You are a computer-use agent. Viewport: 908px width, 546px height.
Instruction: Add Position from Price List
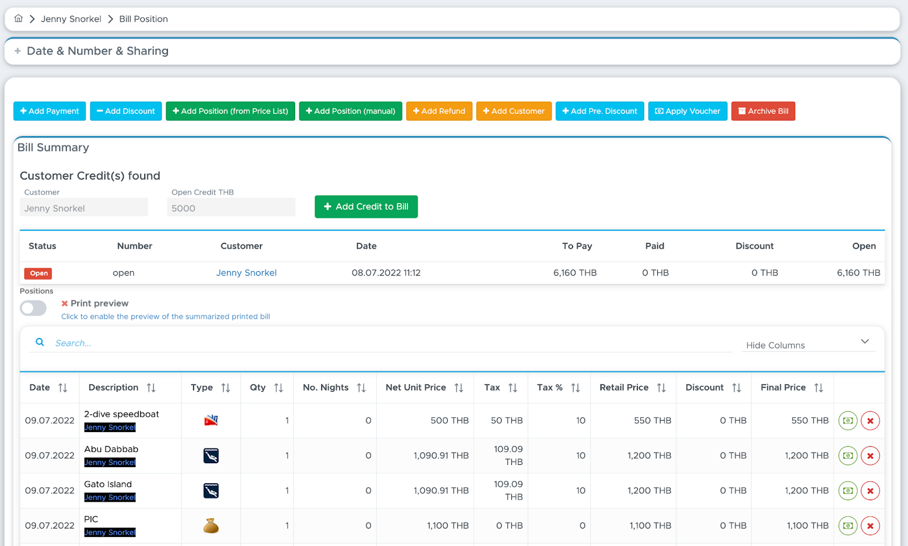click(230, 111)
